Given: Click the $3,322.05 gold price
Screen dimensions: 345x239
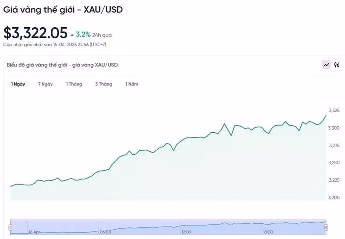Looking at the screenshot, I should click(35, 33).
